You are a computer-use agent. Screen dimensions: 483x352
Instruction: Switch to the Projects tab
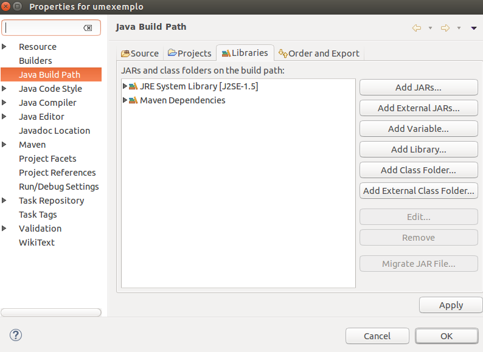(x=189, y=53)
